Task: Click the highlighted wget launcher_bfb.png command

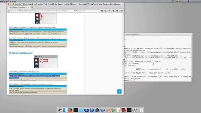Action: (35, 77)
